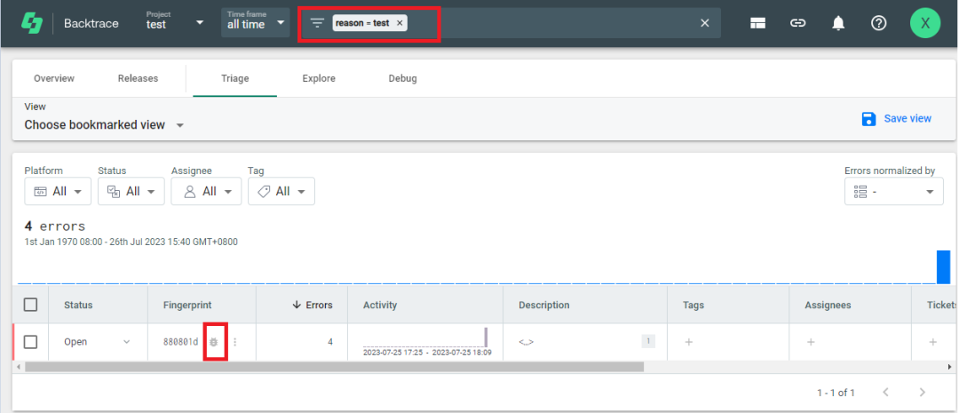Click the filter icon in search bar
The width and height of the screenshot is (959, 413).
317,23
